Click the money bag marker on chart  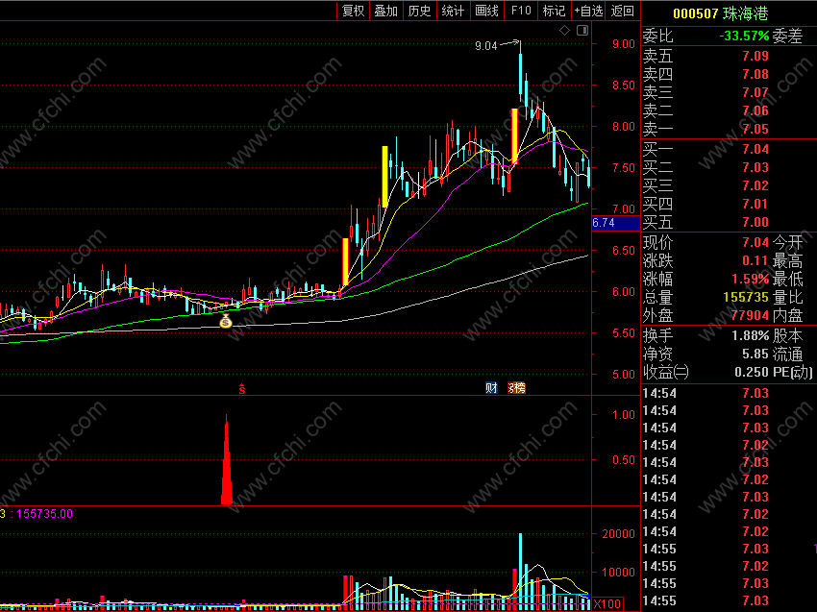click(x=225, y=321)
